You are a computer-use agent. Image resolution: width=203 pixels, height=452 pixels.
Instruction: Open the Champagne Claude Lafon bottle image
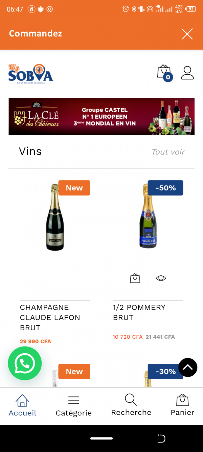tap(55, 217)
